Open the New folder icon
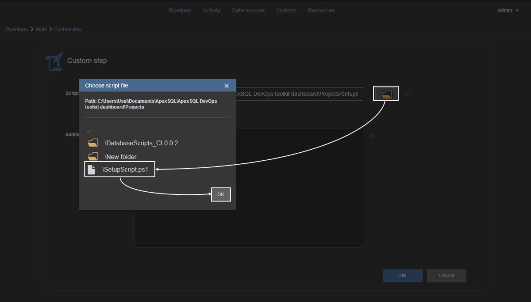Image resolution: width=531 pixels, height=302 pixels. click(x=93, y=156)
